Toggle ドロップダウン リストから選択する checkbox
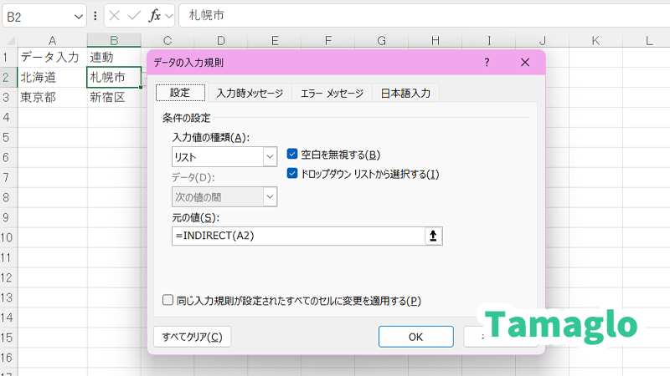670x376 pixels. click(292, 174)
